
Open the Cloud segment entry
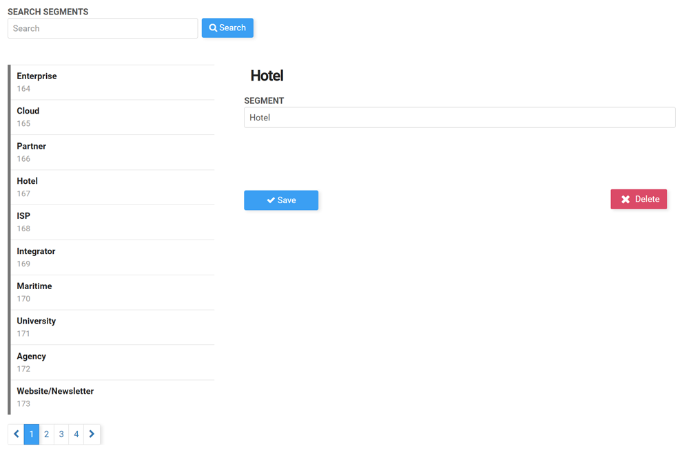(x=112, y=117)
